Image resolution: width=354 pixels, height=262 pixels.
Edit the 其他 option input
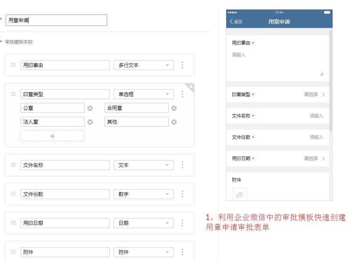pos(136,122)
